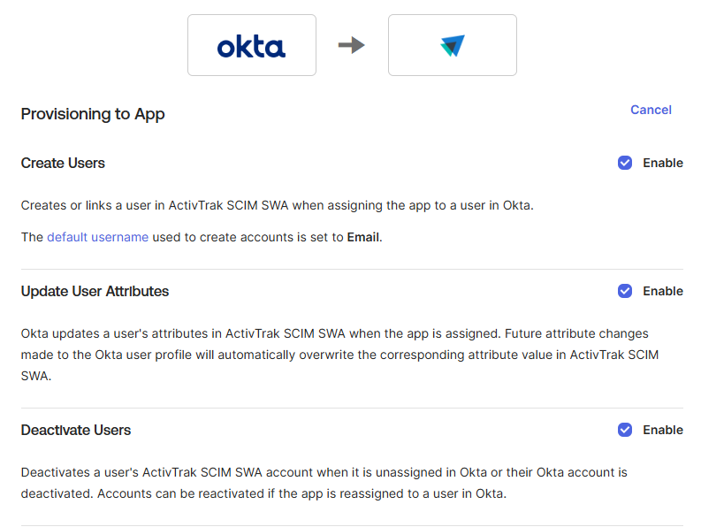Click the bold Email username value

click(363, 237)
